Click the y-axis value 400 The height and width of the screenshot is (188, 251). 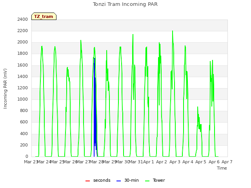24,134
